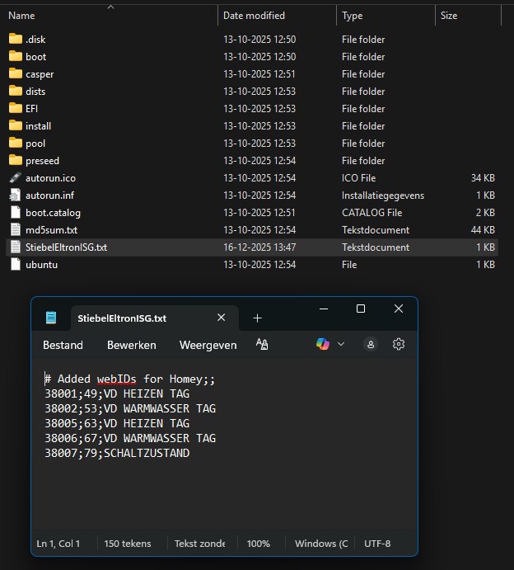This screenshot has height=570, width=514.
Task: Click the account profile icon in Notepad
Action: click(371, 344)
